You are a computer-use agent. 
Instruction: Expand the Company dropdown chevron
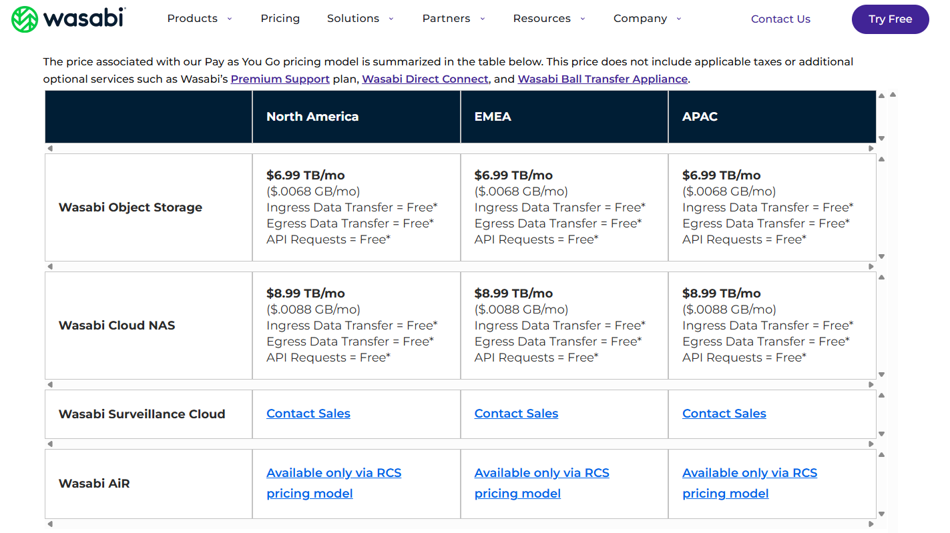(x=679, y=19)
